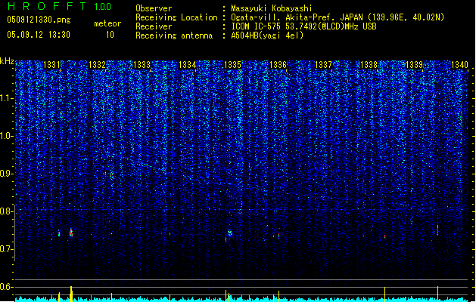Click the 1.0 kHz frequency label

(x=7, y=136)
